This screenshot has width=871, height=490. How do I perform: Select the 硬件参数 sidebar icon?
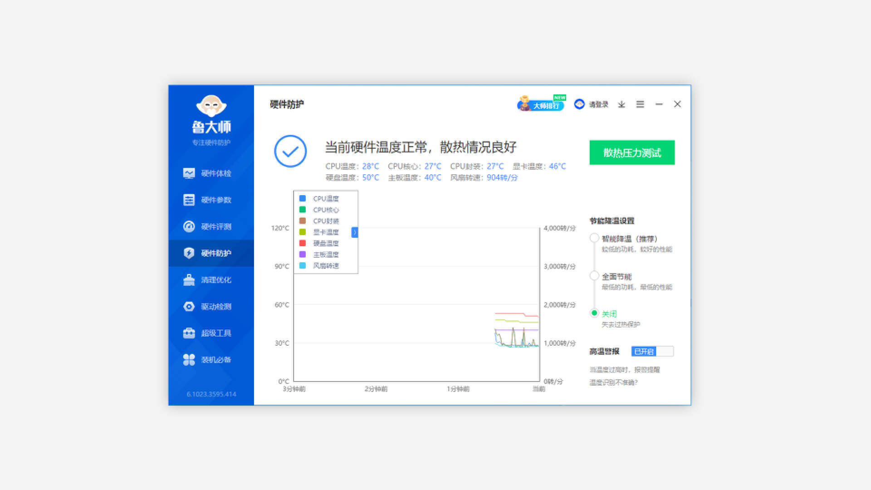point(211,200)
